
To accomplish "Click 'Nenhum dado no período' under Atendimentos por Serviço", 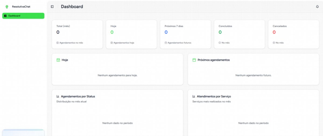I will 254,123.
